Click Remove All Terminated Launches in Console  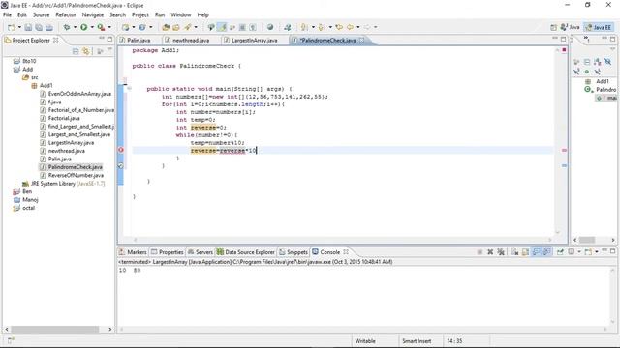coord(501,252)
